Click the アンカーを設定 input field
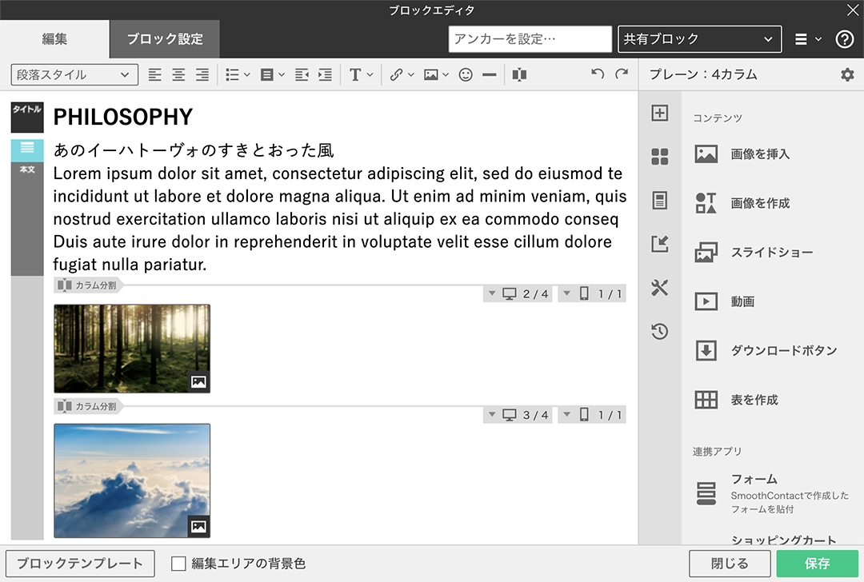This screenshot has height=582, width=864. tap(530, 38)
